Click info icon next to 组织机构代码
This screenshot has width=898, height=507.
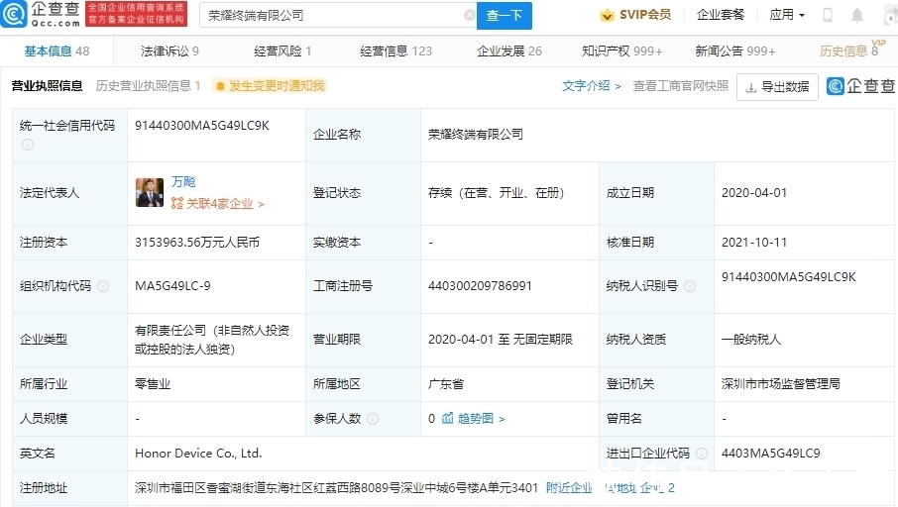point(103,286)
